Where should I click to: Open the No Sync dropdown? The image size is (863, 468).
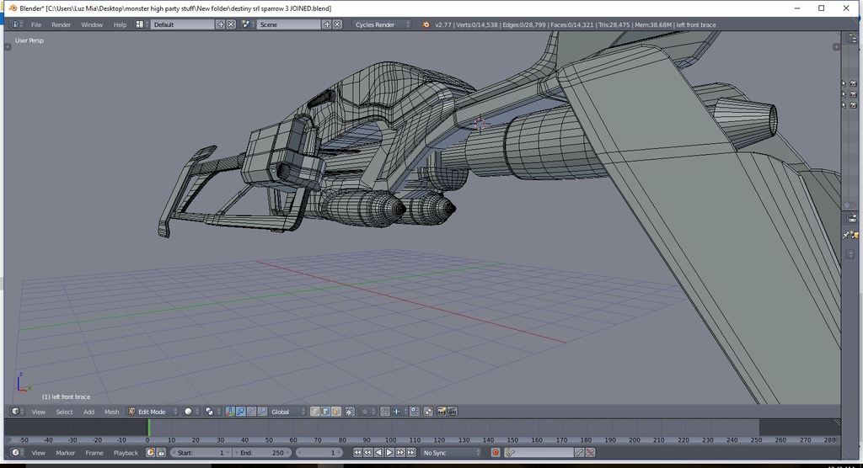coord(451,453)
